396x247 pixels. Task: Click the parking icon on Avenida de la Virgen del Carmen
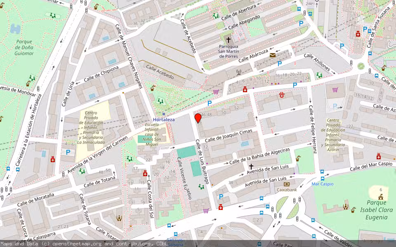210,103
